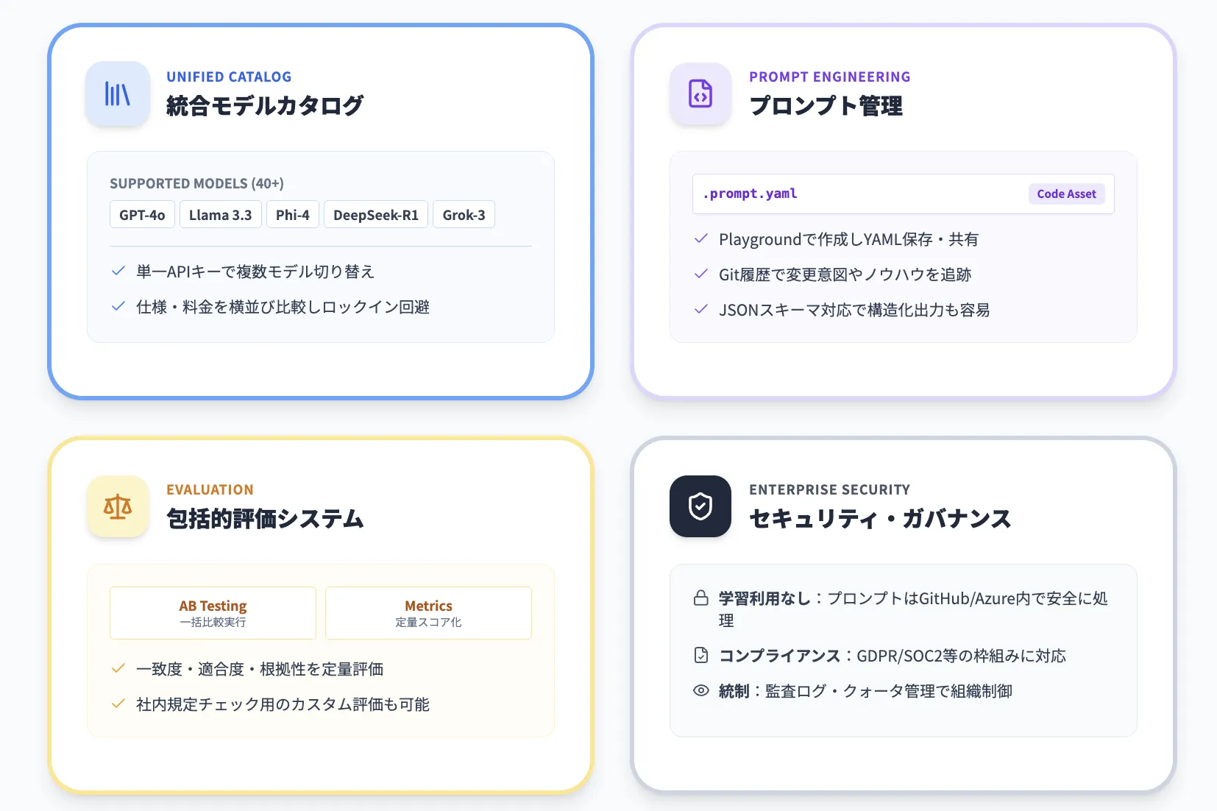Image resolution: width=1217 pixels, height=811 pixels.
Task: Toggle the Grok-3 model chip
Action: [x=464, y=214]
